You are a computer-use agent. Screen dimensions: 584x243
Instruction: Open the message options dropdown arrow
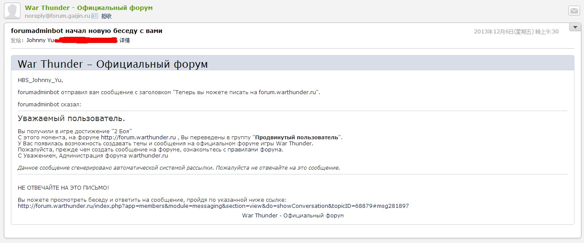coord(575,27)
